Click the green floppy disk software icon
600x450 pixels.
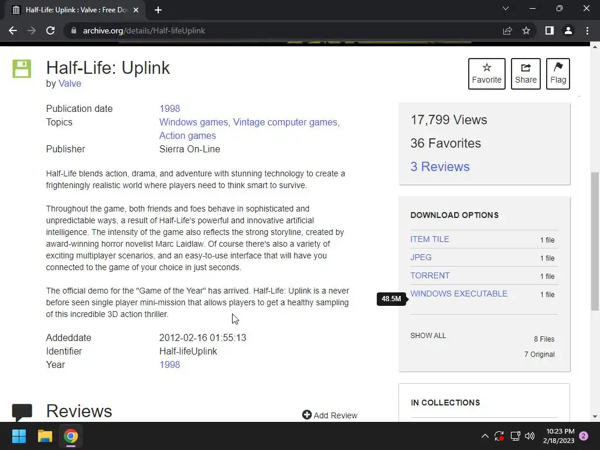22,69
